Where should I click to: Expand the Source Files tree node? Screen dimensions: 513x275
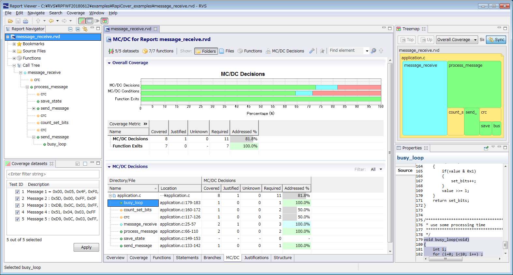14,51
